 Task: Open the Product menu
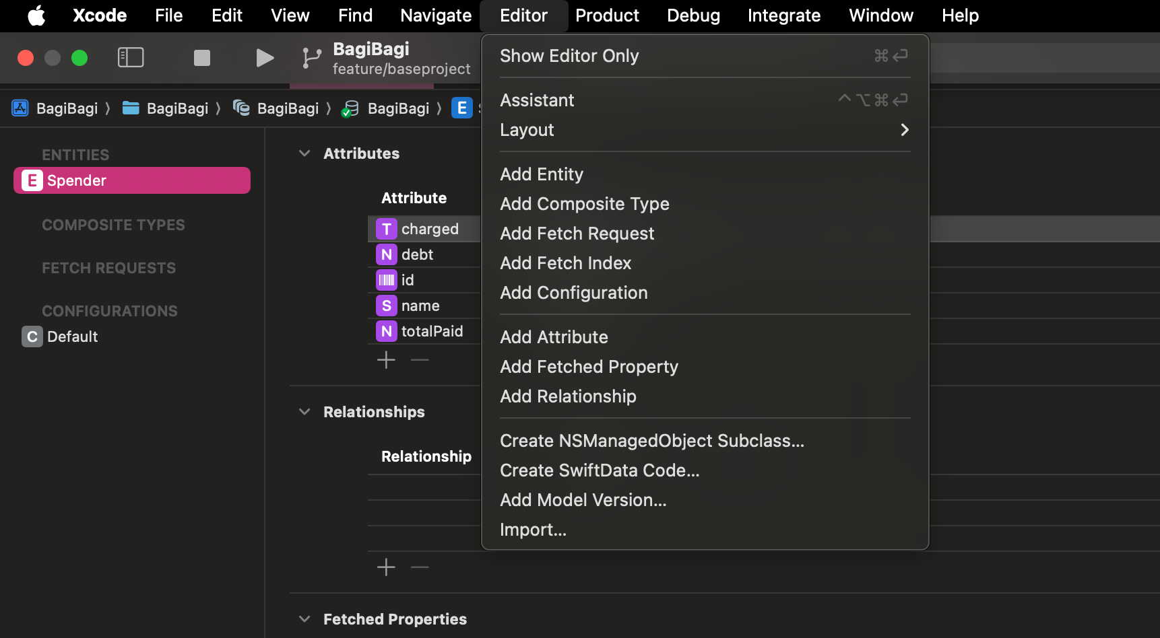[606, 15]
